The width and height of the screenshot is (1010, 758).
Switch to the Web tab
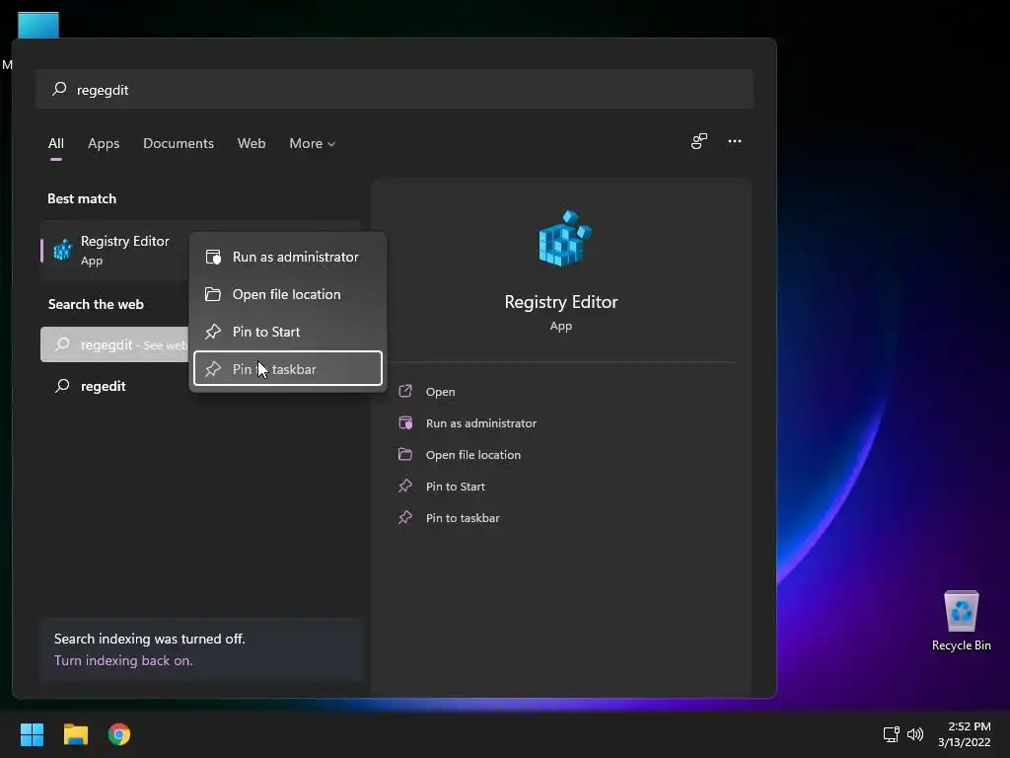click(252, 143)
